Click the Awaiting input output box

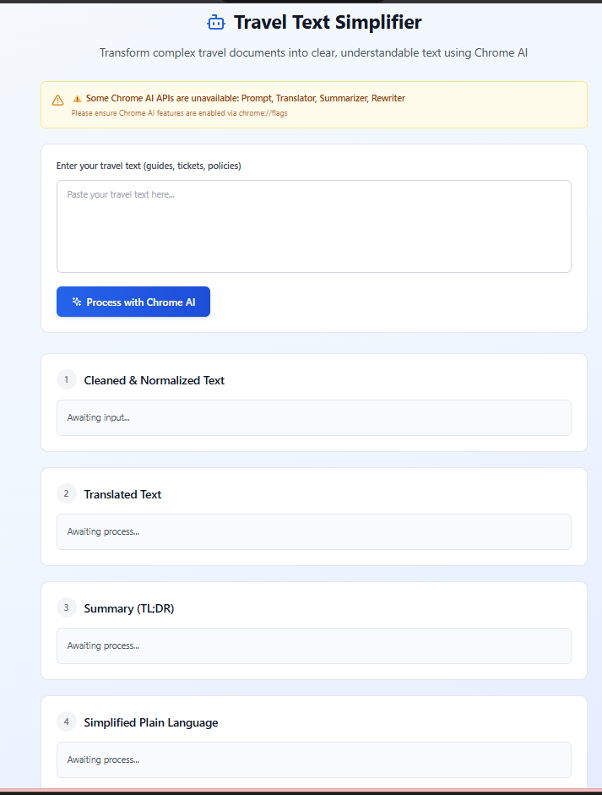pos(314,418)
